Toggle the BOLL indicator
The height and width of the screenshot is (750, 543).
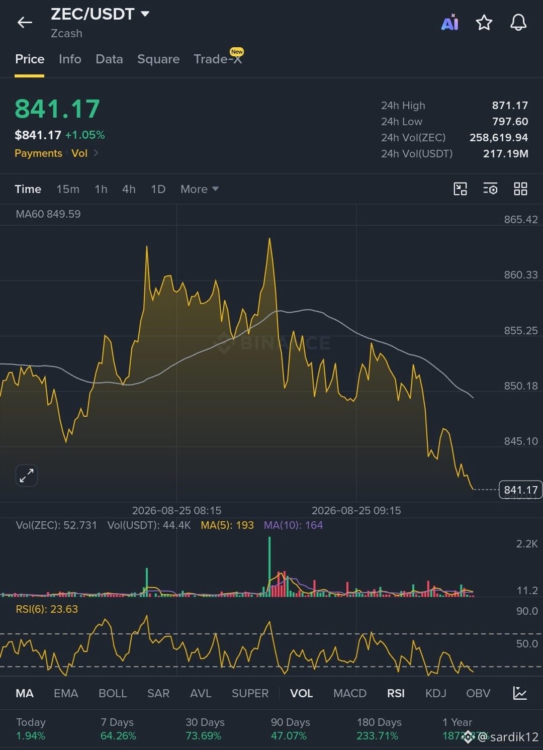click(113, 693)
